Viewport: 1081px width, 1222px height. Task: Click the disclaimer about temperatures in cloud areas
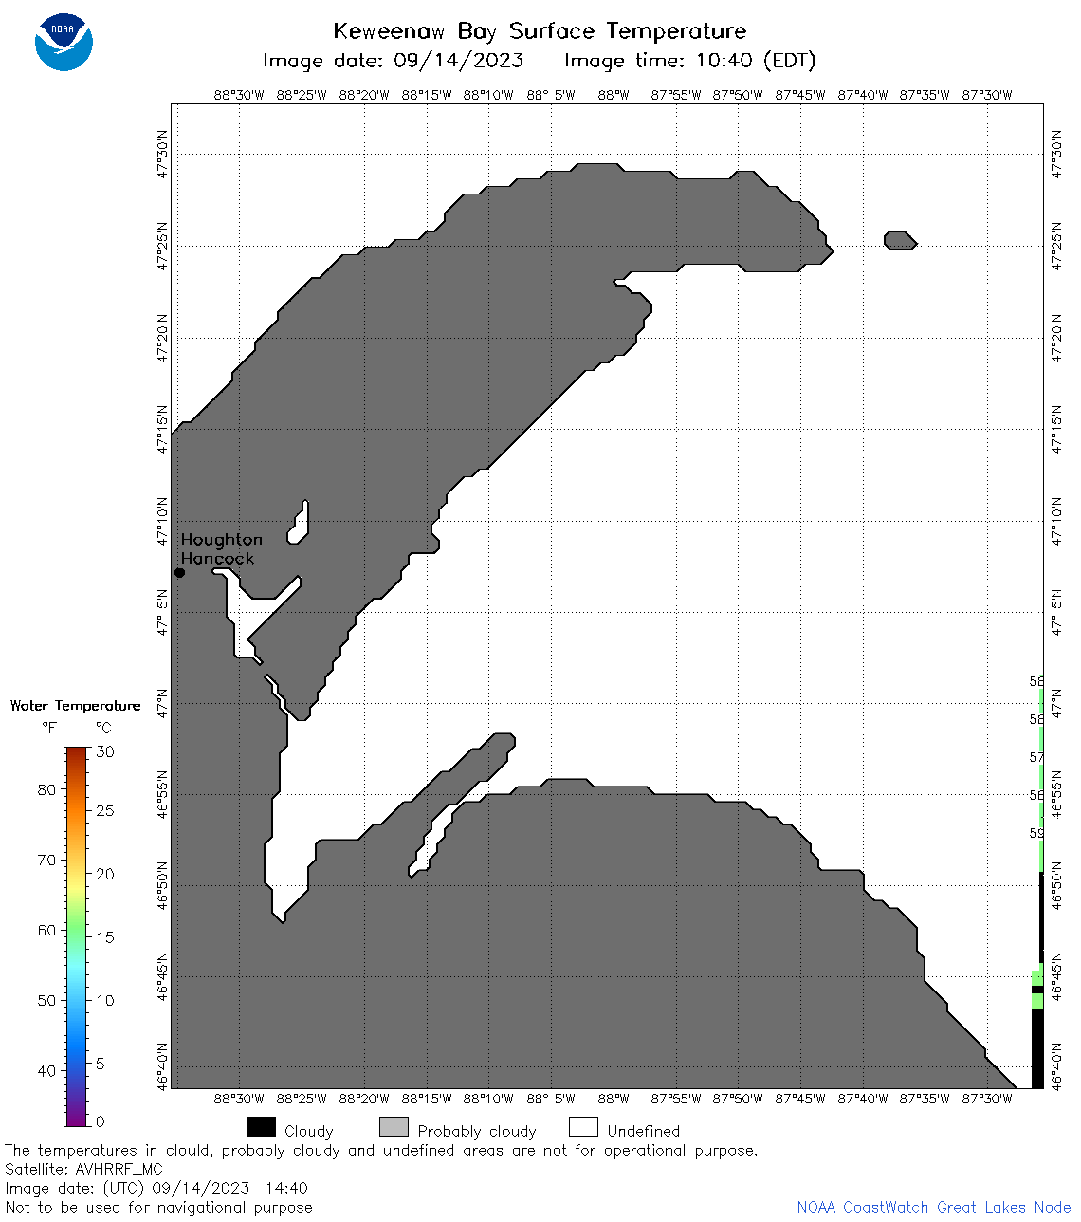tap(381, 1151)
